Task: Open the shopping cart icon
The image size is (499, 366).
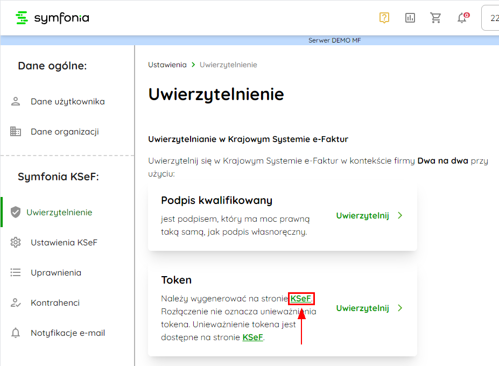Action: point(436,18)
